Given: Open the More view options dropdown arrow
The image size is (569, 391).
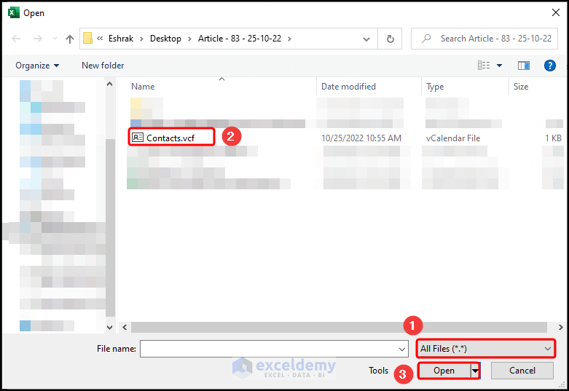Looking at the screenshot, I should pyautogui.click(x=499, y=66).
